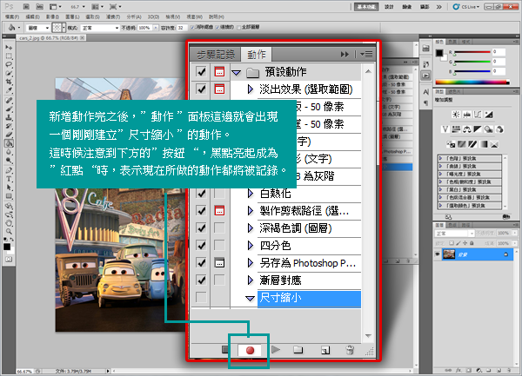The height and width of the screenshot is (376, 522).
Task: Open the 視窗(W) menu
Action: pos(194,16)
